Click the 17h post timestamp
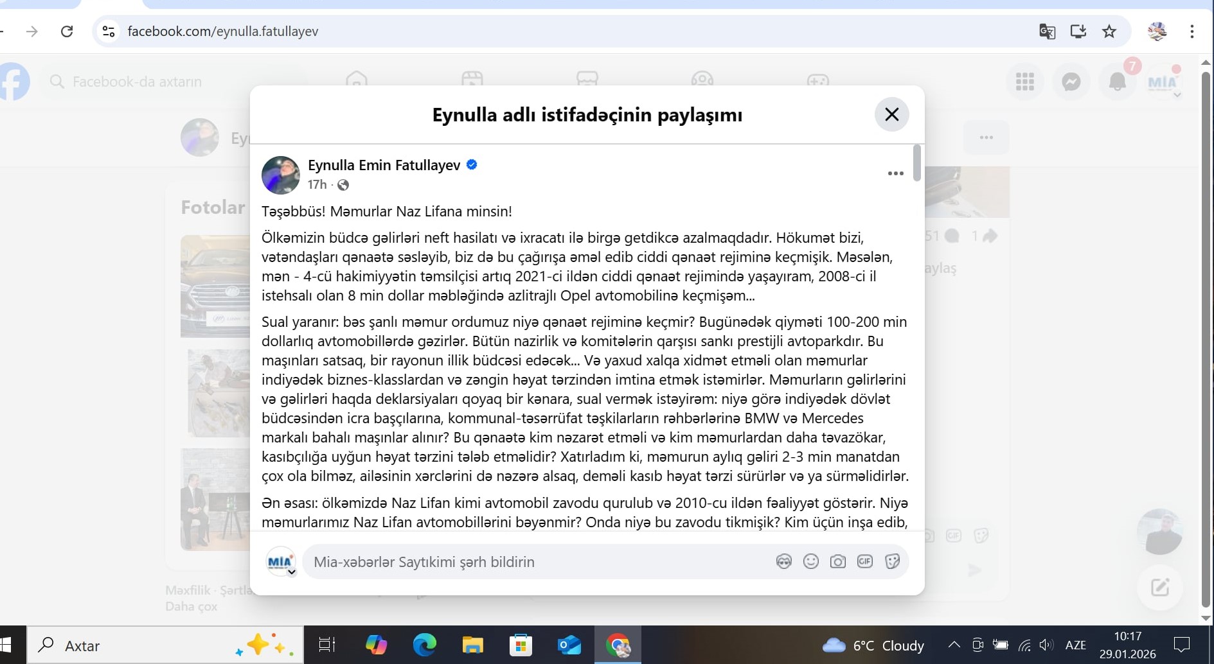This screenshot has width=1214, height=664. coord(317,185)
